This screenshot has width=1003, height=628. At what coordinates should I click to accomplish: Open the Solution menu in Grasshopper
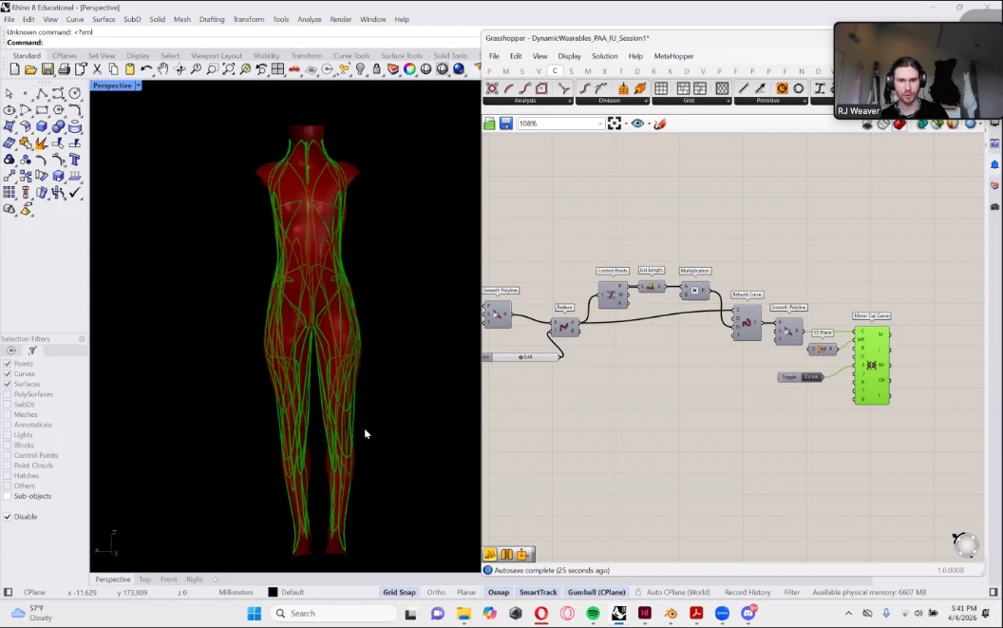(604, 56)
